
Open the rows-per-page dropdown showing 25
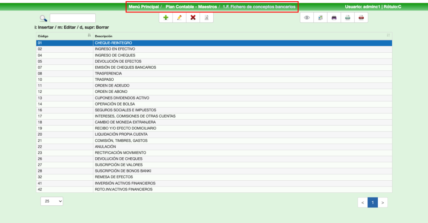point(52,201)
